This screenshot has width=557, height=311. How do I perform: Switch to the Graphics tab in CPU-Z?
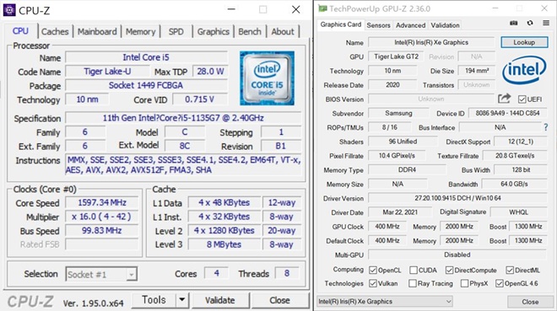pos(214,31)
